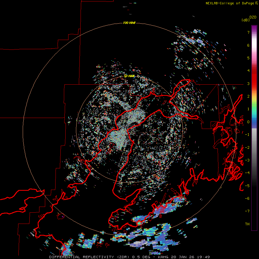Click the TH threshold label on scale

point(247,224)
